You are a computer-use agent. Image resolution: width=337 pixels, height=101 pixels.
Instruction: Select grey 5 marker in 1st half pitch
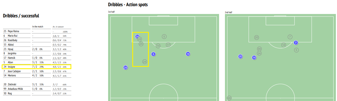pyautogui.click(x=164, y=36)
